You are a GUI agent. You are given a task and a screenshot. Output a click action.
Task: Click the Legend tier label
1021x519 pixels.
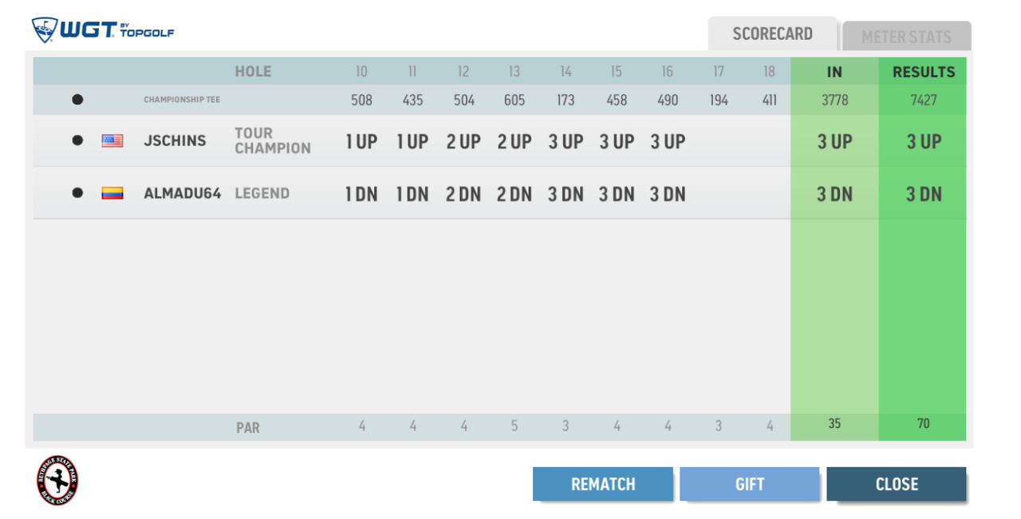[262, 193]
